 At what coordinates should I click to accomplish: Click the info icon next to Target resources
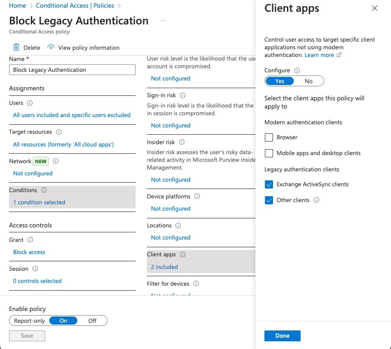pos(59,132)
